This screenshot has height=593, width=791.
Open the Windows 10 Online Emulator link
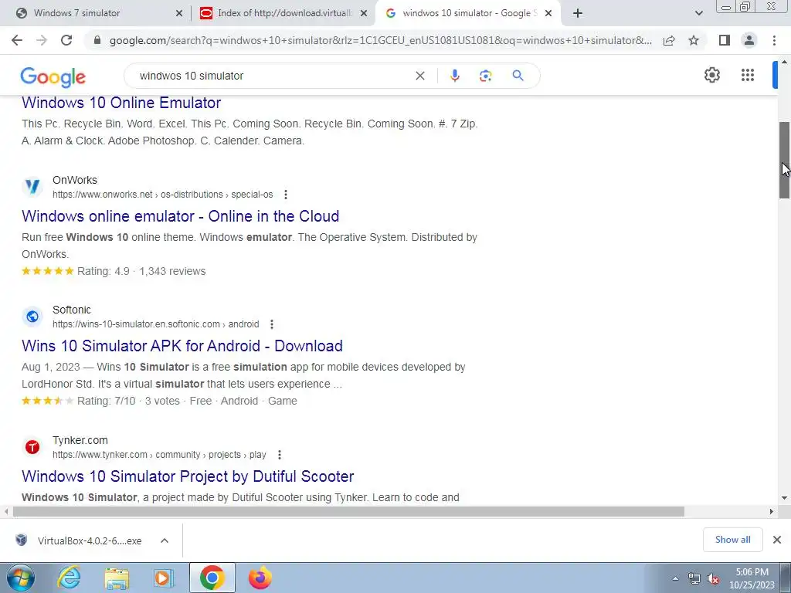121,103
